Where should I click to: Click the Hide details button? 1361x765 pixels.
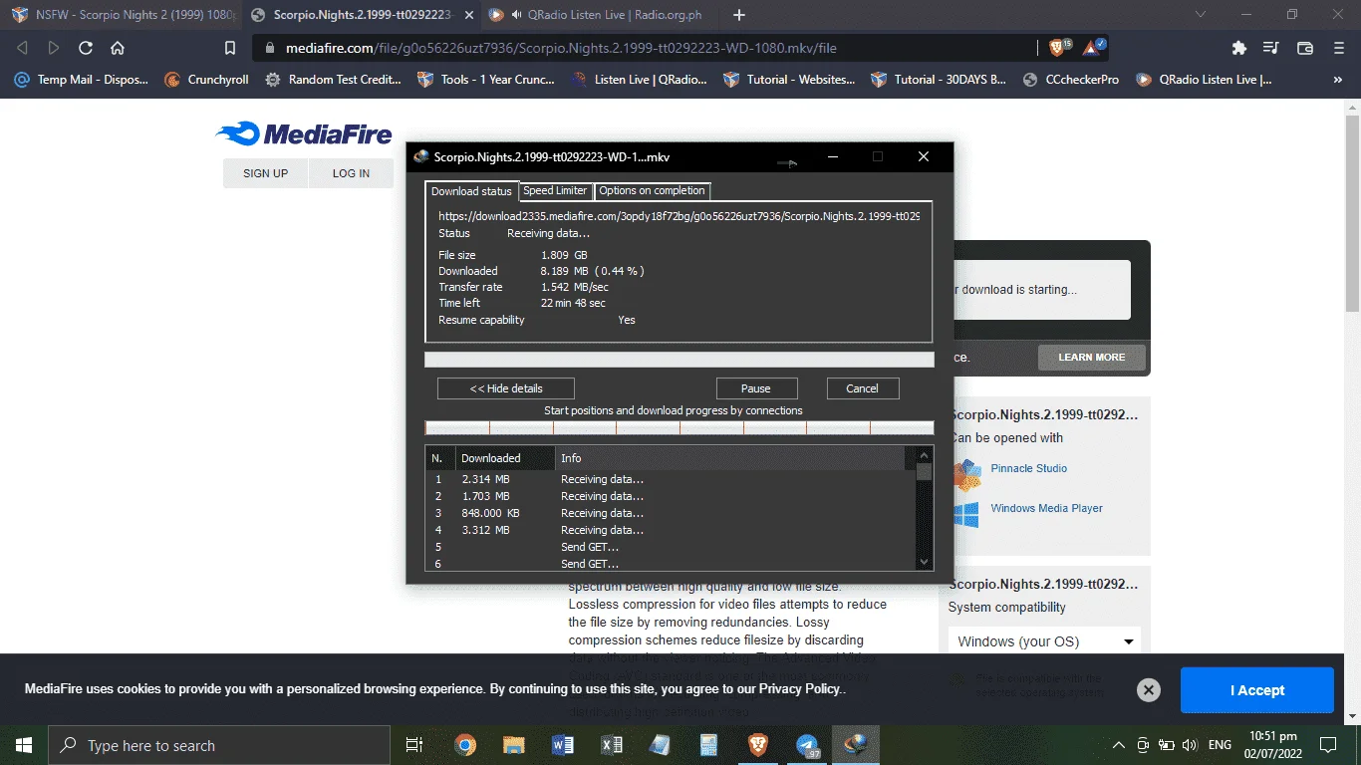(506, 388)
